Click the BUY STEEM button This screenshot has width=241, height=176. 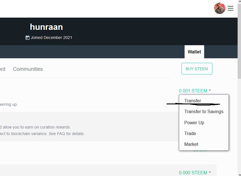coord(197,69)
